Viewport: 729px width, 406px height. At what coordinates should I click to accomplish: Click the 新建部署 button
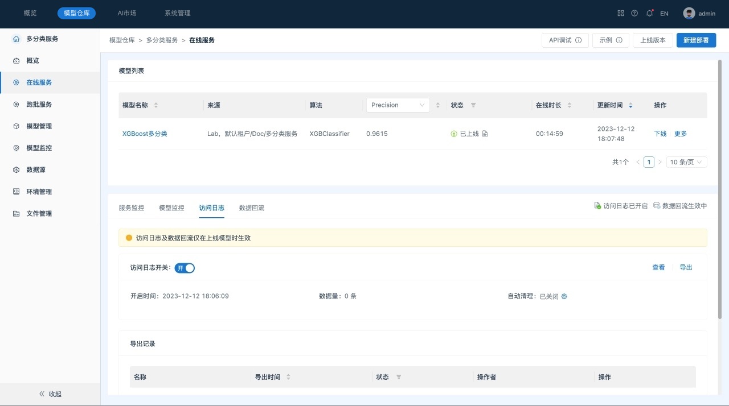pos(696,40)
